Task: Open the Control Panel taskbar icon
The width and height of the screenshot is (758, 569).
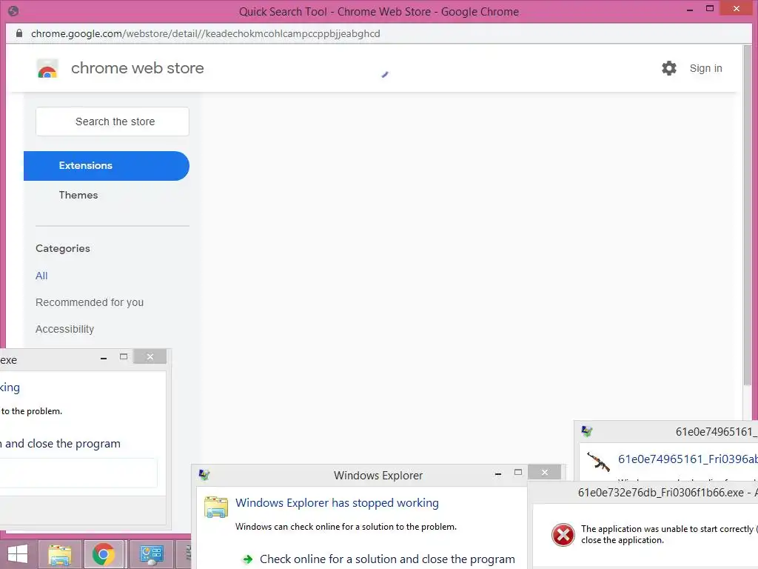Action: (x=151, y=554)
